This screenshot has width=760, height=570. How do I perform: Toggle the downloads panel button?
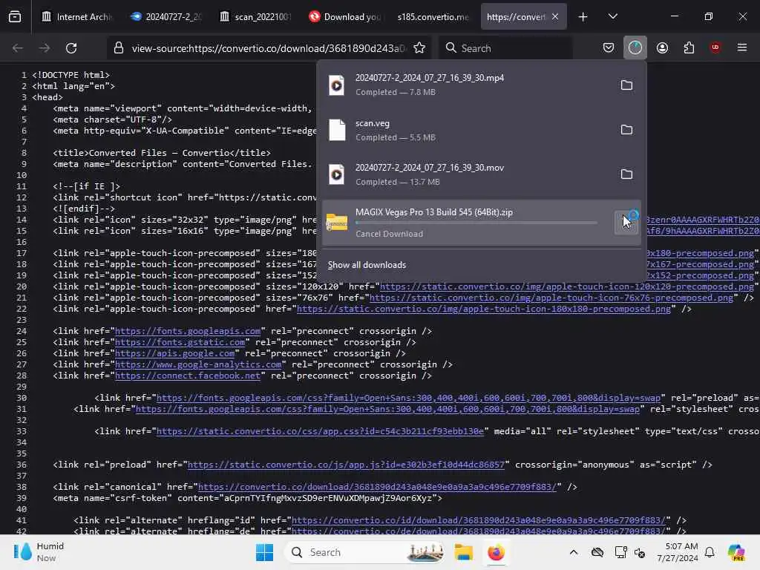click(x=635, y=47)
